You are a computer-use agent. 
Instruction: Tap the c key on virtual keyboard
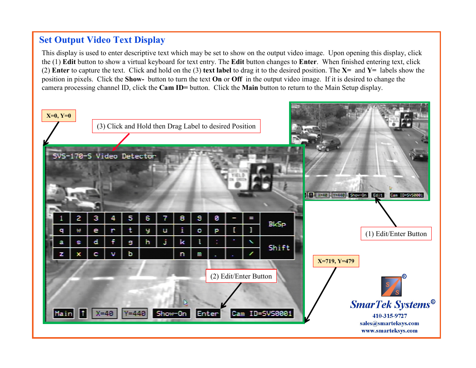(96, 254)
